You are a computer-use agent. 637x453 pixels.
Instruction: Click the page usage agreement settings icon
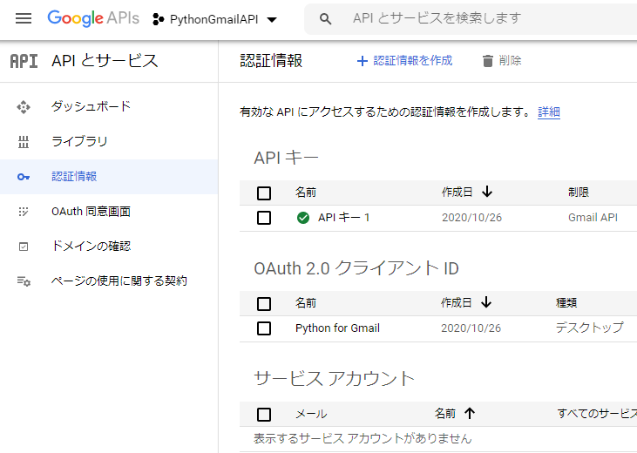pos(24,281)
